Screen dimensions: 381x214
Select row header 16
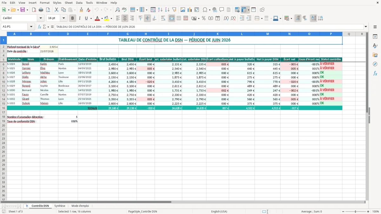pos(3,108)
